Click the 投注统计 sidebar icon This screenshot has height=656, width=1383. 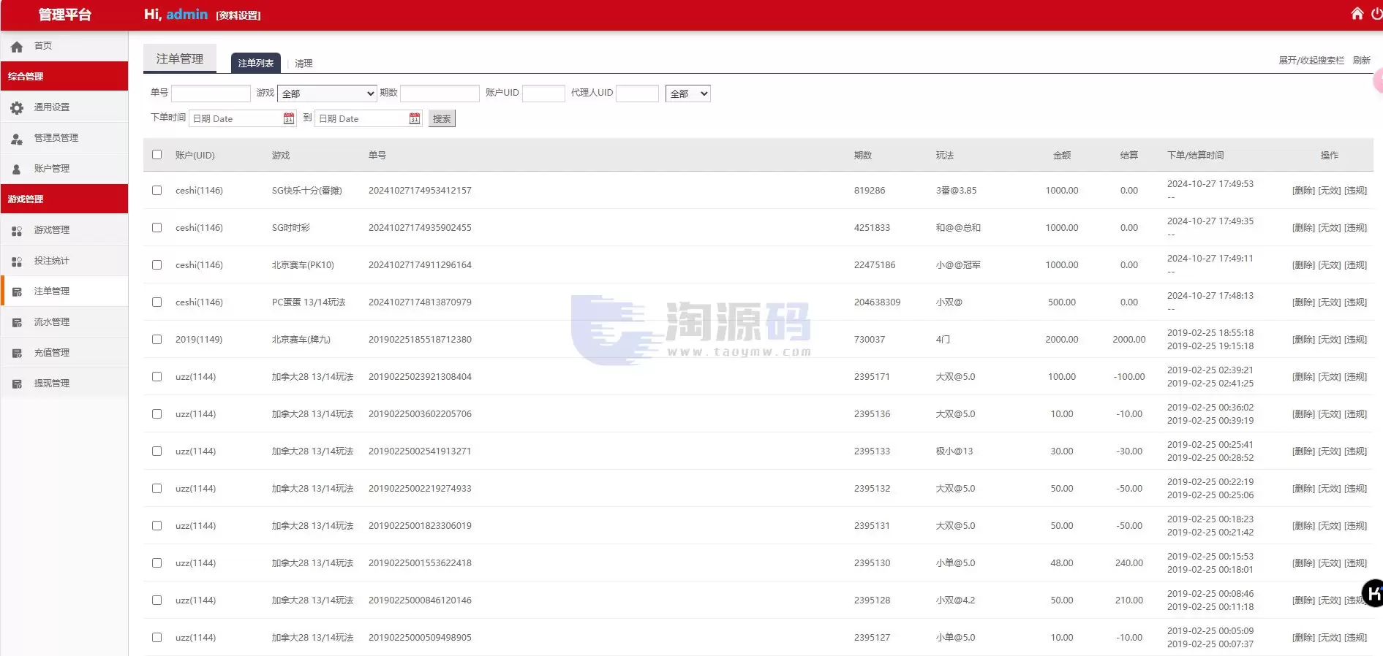point(16,261)
